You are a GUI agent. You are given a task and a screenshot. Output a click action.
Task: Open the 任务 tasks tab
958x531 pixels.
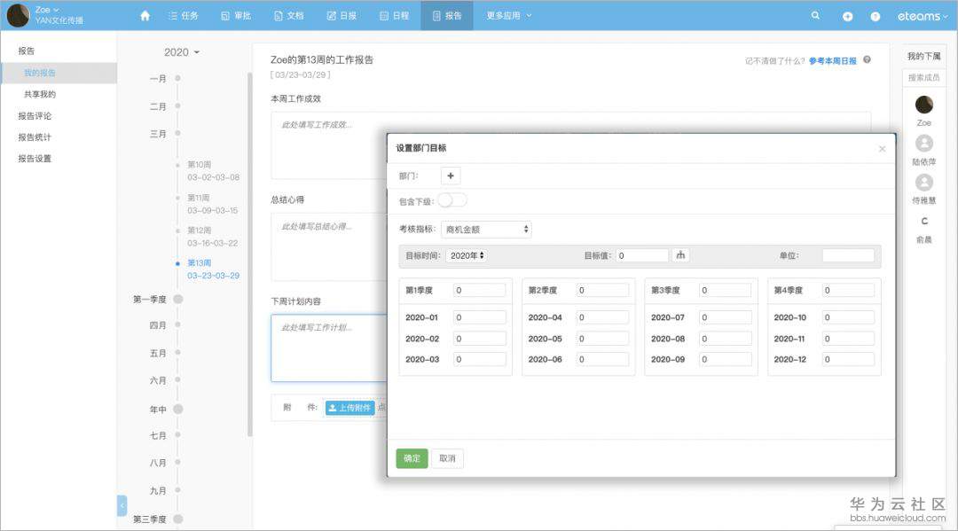pyautogui.click(x=184, y=16)
